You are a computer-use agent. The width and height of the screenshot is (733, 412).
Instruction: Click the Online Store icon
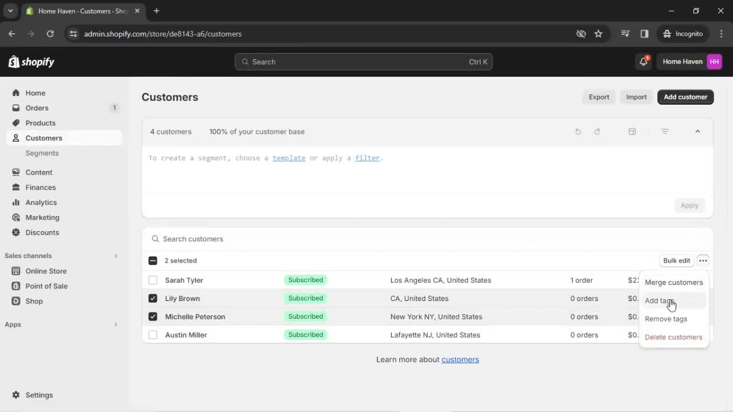point(15,271)
